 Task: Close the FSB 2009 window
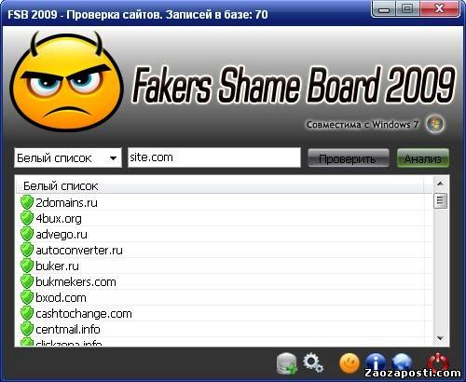(x=439, y=9)
